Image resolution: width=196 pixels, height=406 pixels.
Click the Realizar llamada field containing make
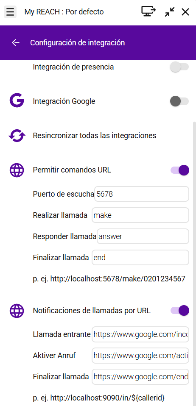coord(140,215)
